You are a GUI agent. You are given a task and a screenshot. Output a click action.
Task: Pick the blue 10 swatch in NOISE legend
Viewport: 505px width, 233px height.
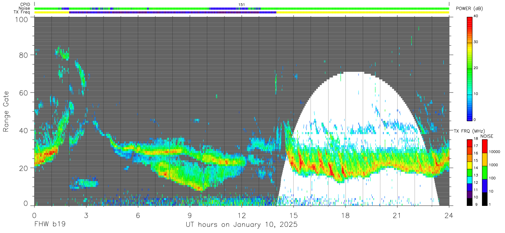click(484, 185)
